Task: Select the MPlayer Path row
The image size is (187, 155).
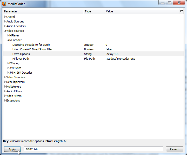Action: (x=94, y=59)
